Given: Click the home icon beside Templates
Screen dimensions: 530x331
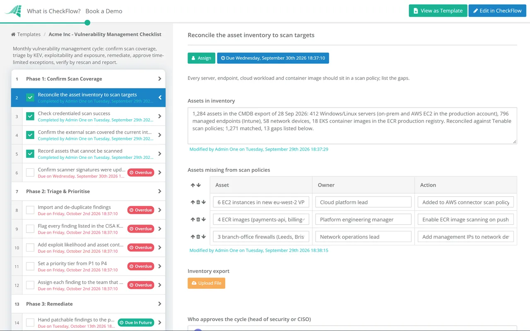Looking at the screenshot, I should (13, 34).
